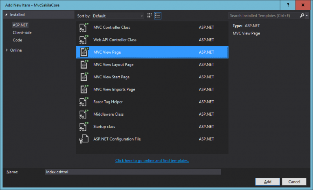Click the Search Installed Templates box
This screenshot has height=190, width=313.
(263, 16)
